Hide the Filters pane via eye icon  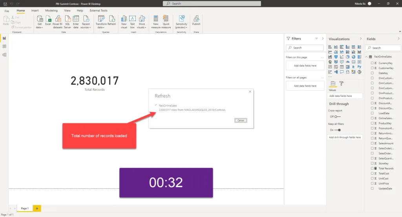click(x=316, y=38)
